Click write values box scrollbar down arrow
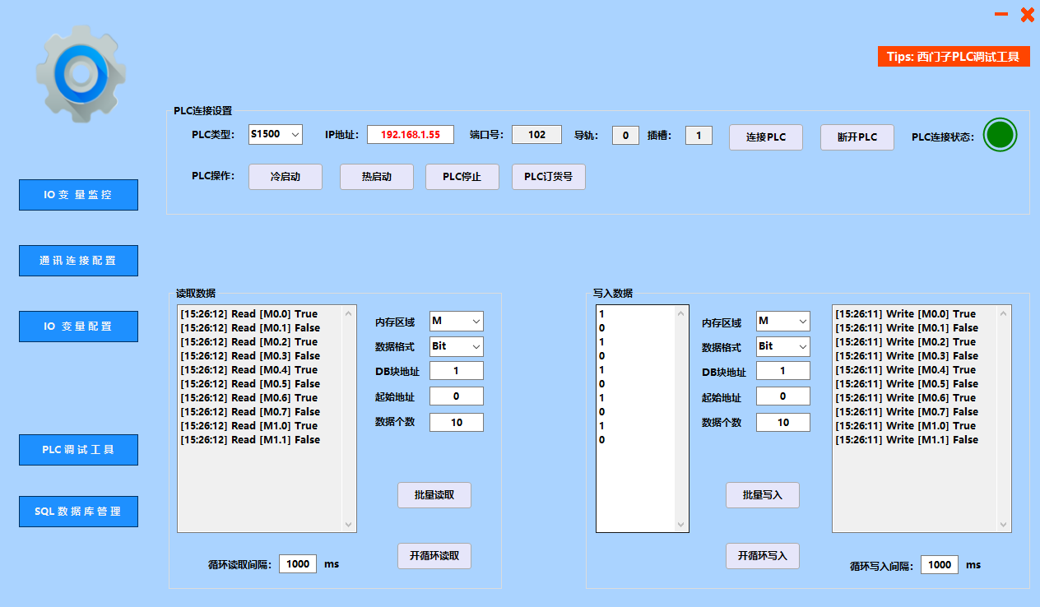Screen dimensions: 1040x607 pos(681,525)
